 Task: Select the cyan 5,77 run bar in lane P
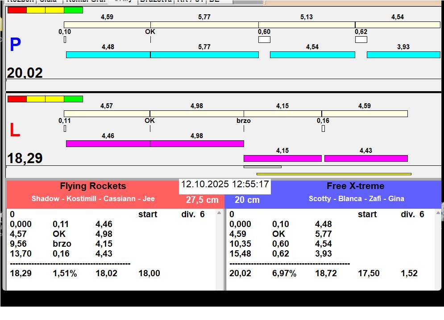click(x=204, y=55)
